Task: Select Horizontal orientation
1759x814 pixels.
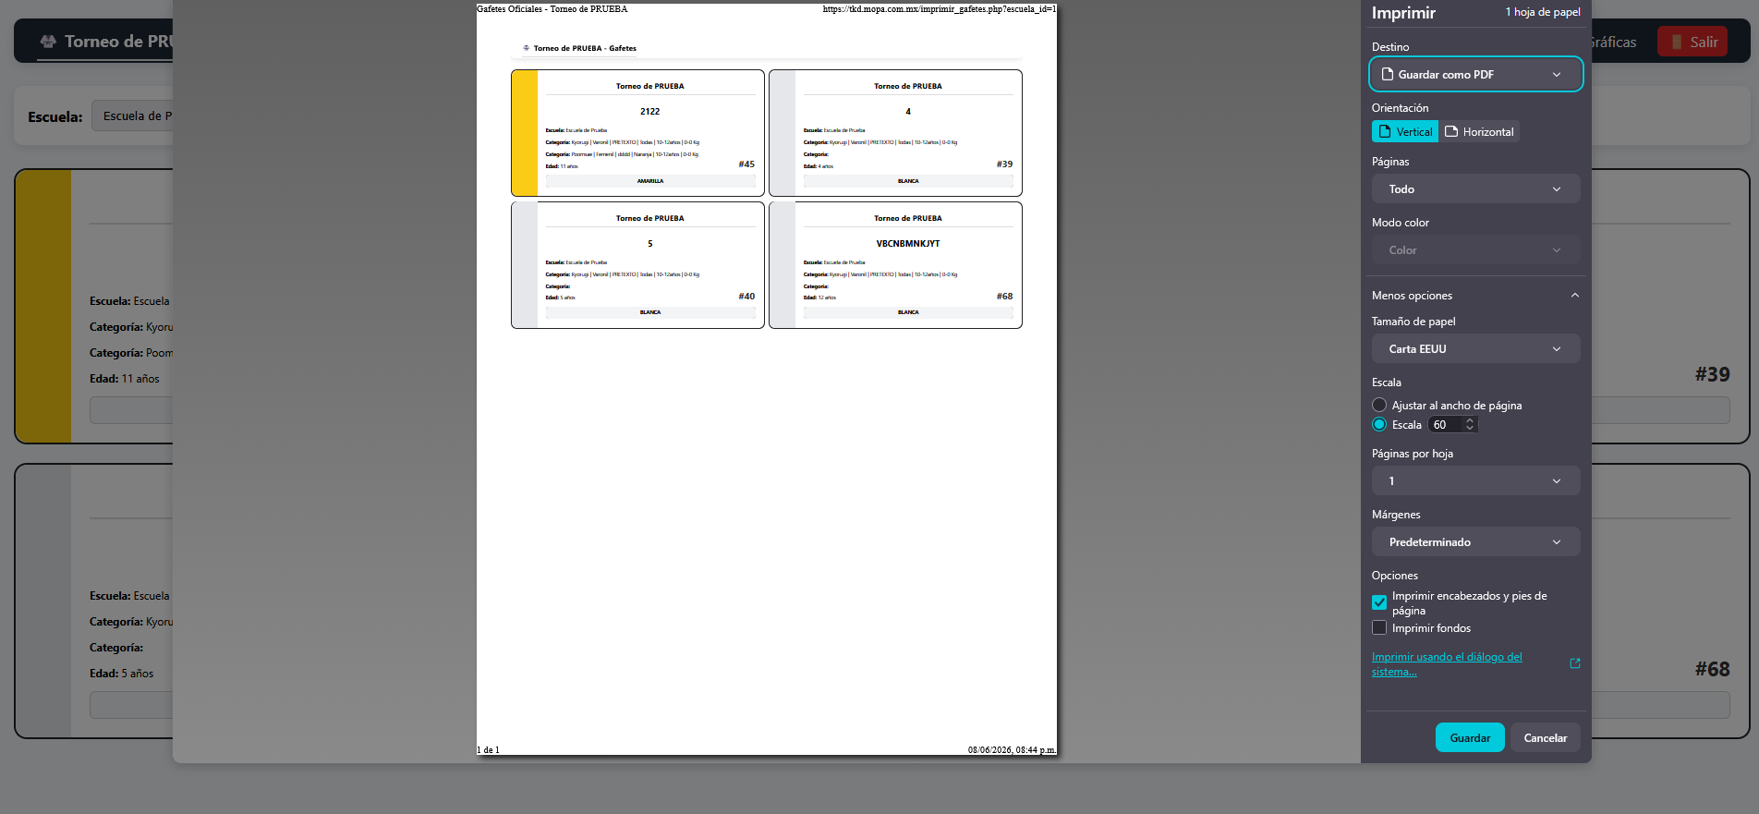Action: (1479, 131)
